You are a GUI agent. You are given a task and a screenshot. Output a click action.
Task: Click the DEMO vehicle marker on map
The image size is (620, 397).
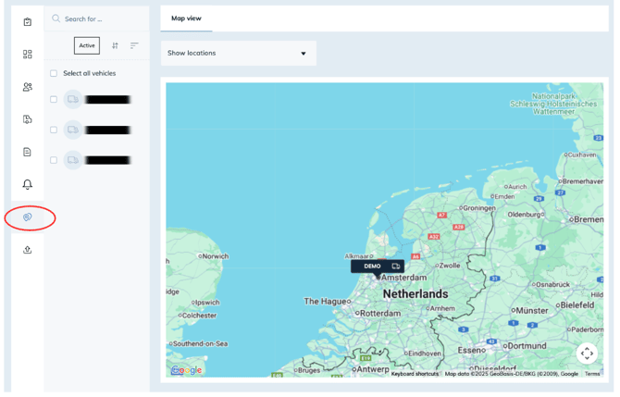(378, 267)
